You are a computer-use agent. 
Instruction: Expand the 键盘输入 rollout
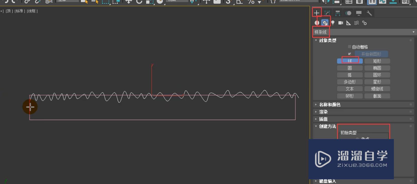coord(328,181)
